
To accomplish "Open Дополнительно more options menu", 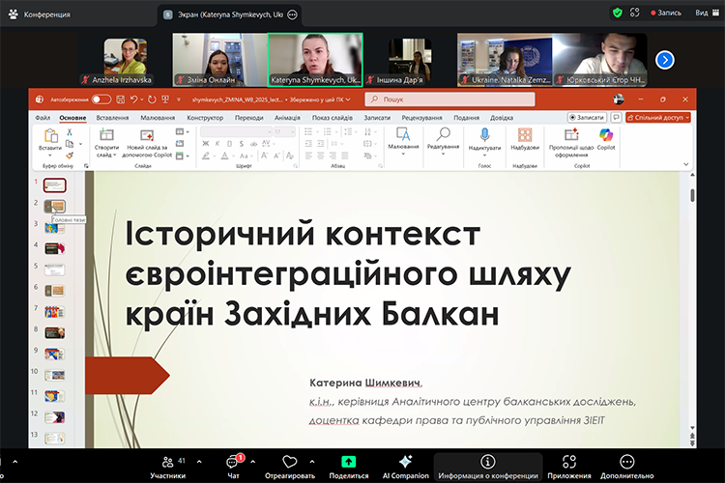I will tap(627, 465).
